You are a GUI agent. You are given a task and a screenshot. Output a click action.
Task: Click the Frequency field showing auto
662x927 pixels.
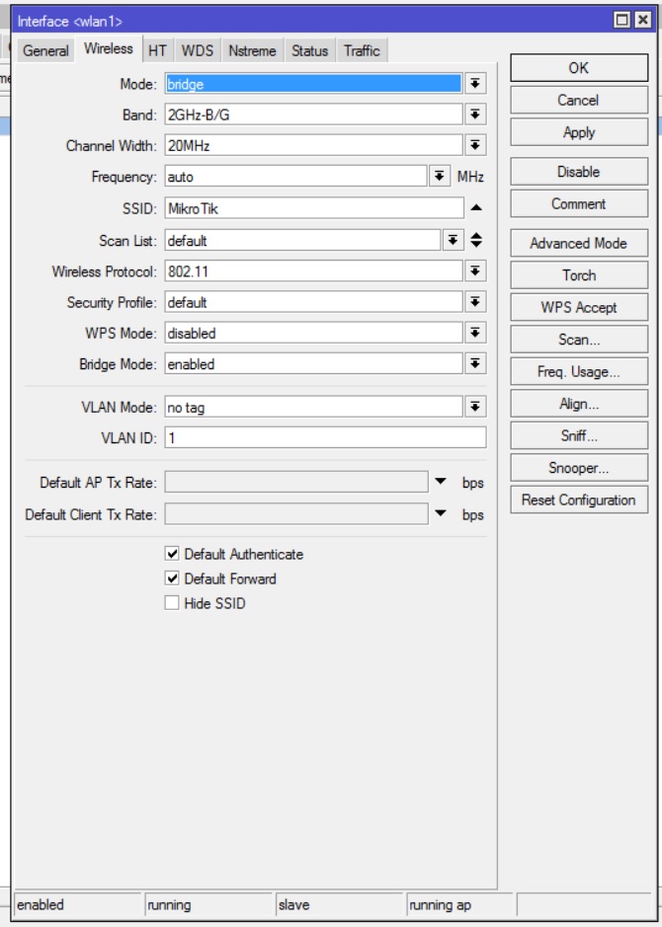tap(295, 176)
